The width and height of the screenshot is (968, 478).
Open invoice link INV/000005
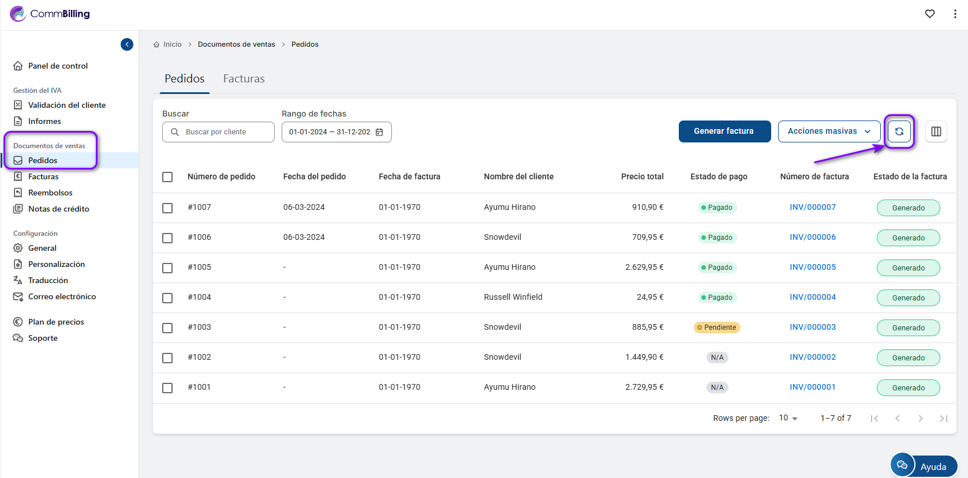[812, 267]
